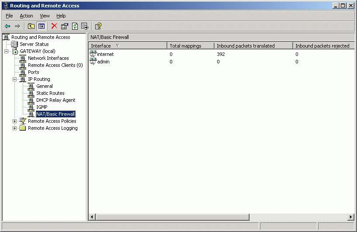Click the GATEWAY server icon
Screen dimensions: 357x232
tap(15, 51)
